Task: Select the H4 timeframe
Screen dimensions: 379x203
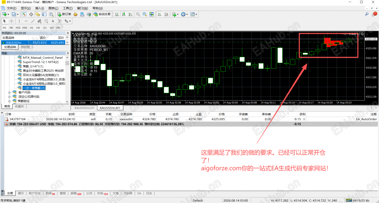Action: click(38, 28)
